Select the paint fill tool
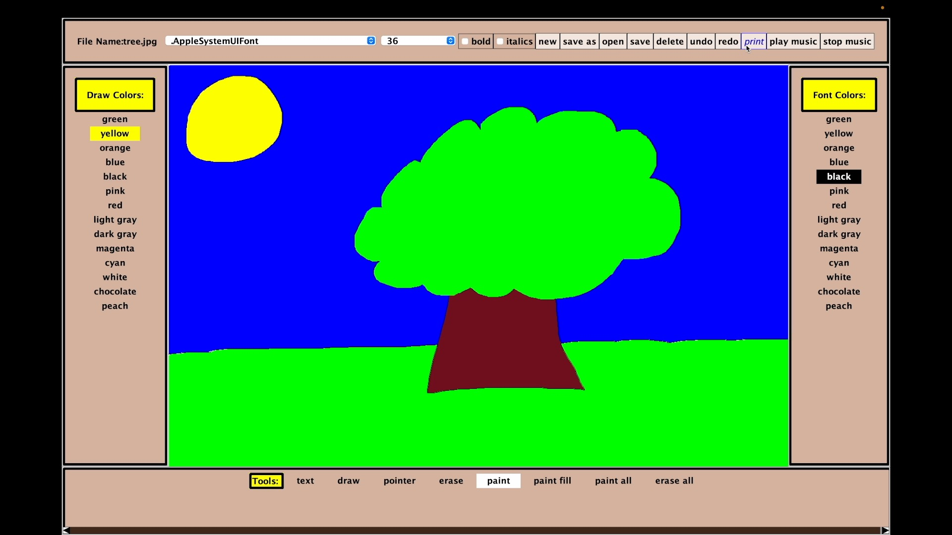952x535 pixels. pos(552,481)
